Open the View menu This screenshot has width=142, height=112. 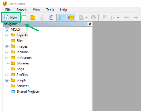coord(36,10)
